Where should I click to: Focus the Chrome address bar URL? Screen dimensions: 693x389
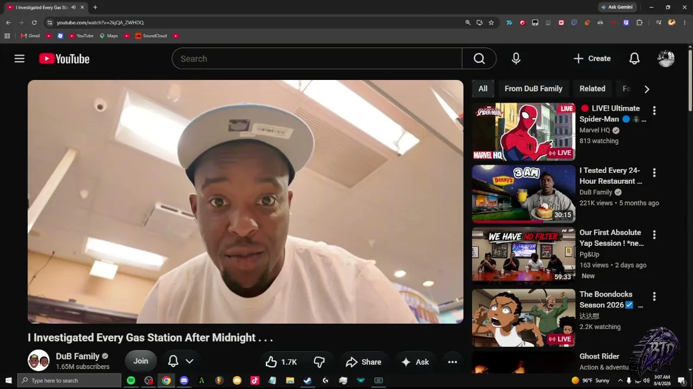click(100, 23)
